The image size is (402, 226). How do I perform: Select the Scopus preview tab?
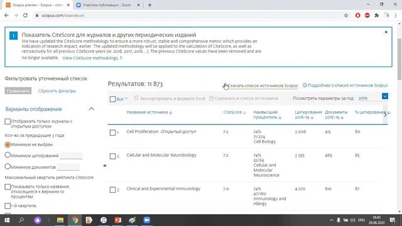pyautogui.click(x=37, y=5)
